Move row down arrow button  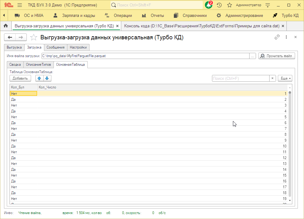point(47,78)
